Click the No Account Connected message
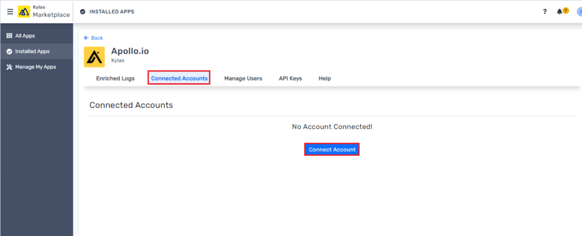This screenshot has width=582, height=236. click(332, 127)
